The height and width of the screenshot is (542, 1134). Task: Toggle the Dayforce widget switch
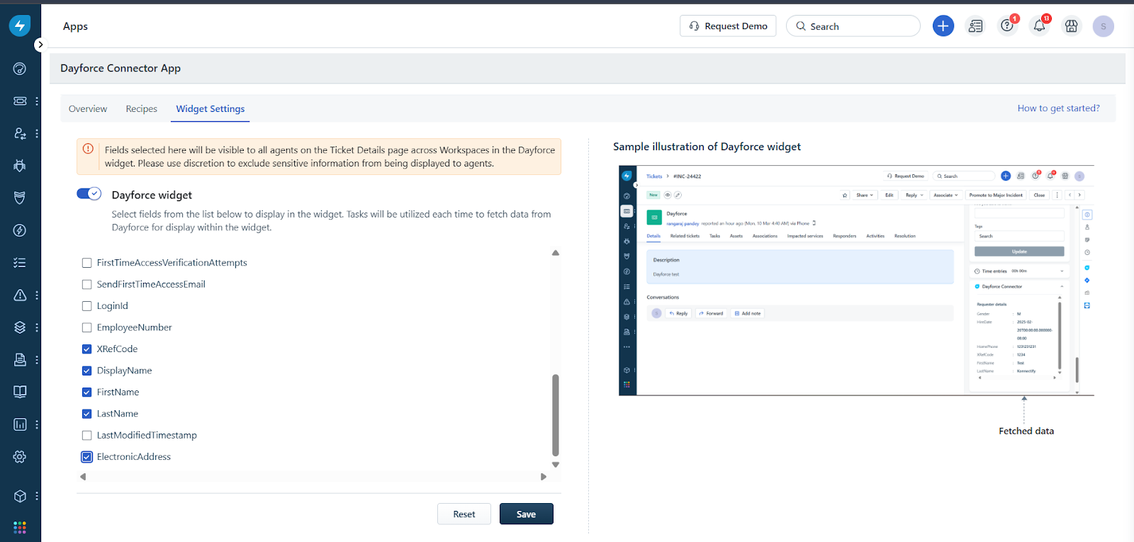[89, 194]
